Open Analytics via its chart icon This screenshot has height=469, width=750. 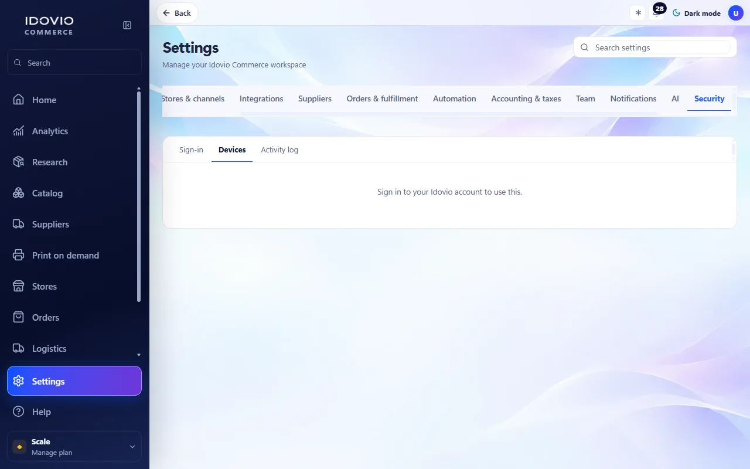pos(19,131)
